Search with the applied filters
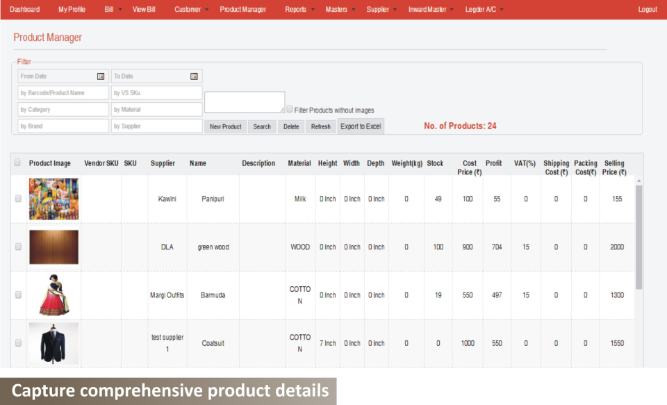This screenshot has width=667, height=405. (x=262, y=126)
